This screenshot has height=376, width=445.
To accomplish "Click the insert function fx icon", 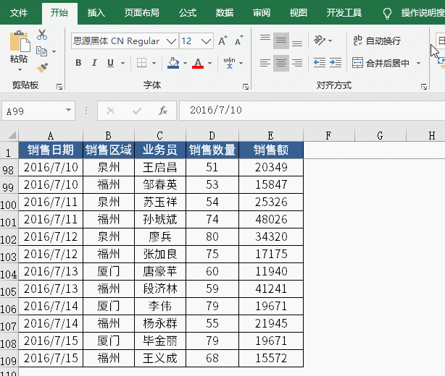I will pyautogui.click(x=163, y=111).
